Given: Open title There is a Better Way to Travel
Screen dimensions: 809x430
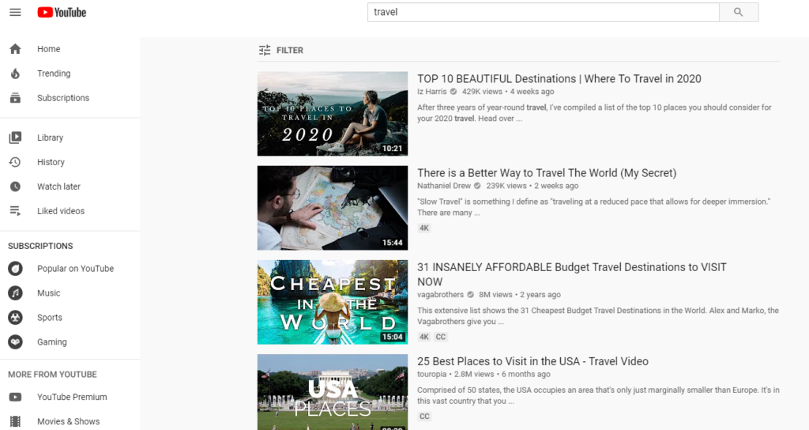Looking at the screenshot, I should coord(547,173).
